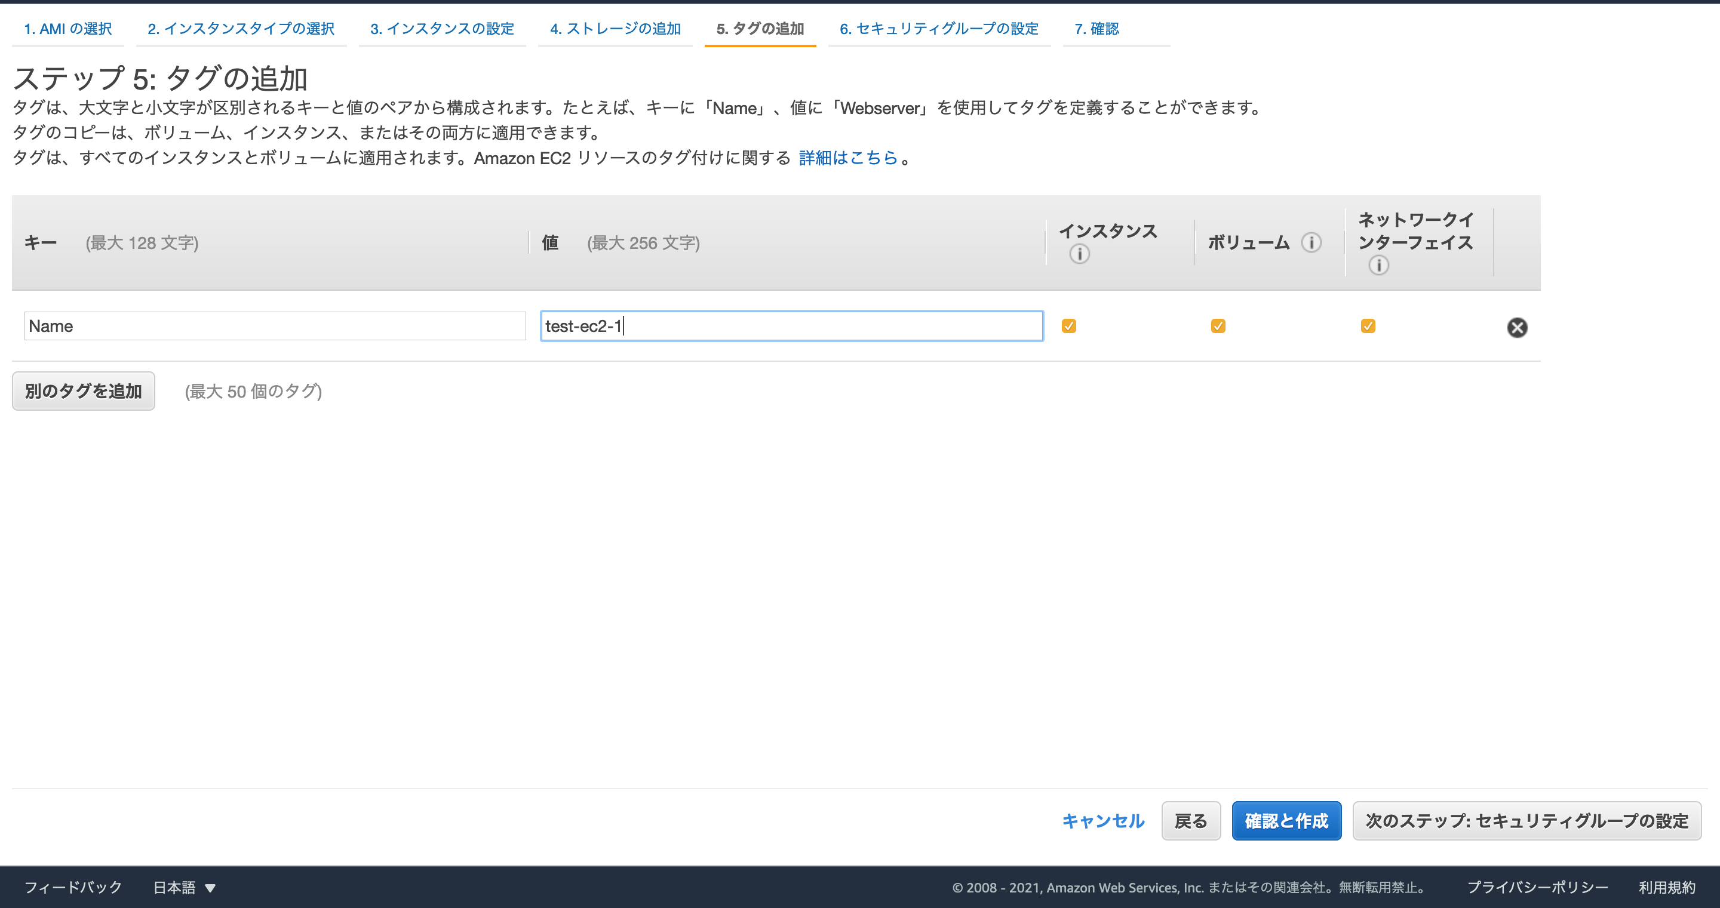The height and width of the screenshot is (908, 1720).
Task: Click the tag value field containing test-ec2-1
Action: pyautogui.click(x=791, y=326)
